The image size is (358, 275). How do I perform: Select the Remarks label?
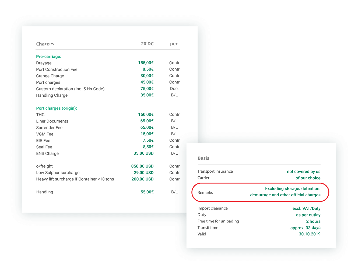click(205, 193)
